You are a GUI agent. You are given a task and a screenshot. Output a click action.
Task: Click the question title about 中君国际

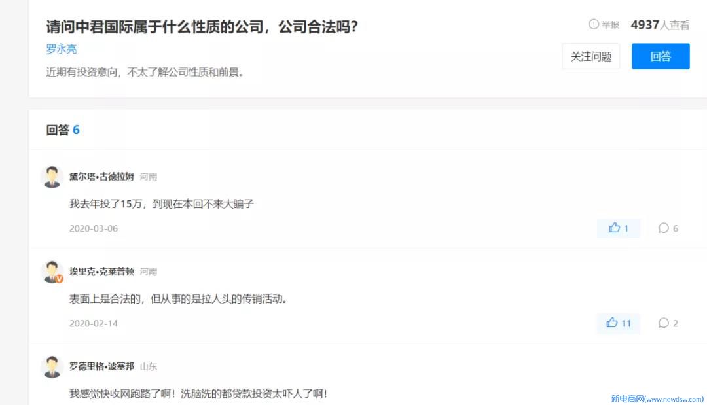[x=202, y=27]
